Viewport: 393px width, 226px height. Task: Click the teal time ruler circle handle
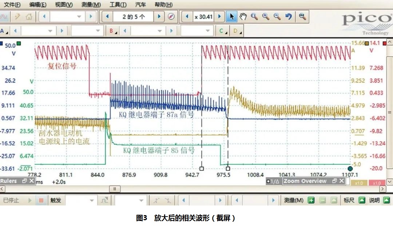350,169
